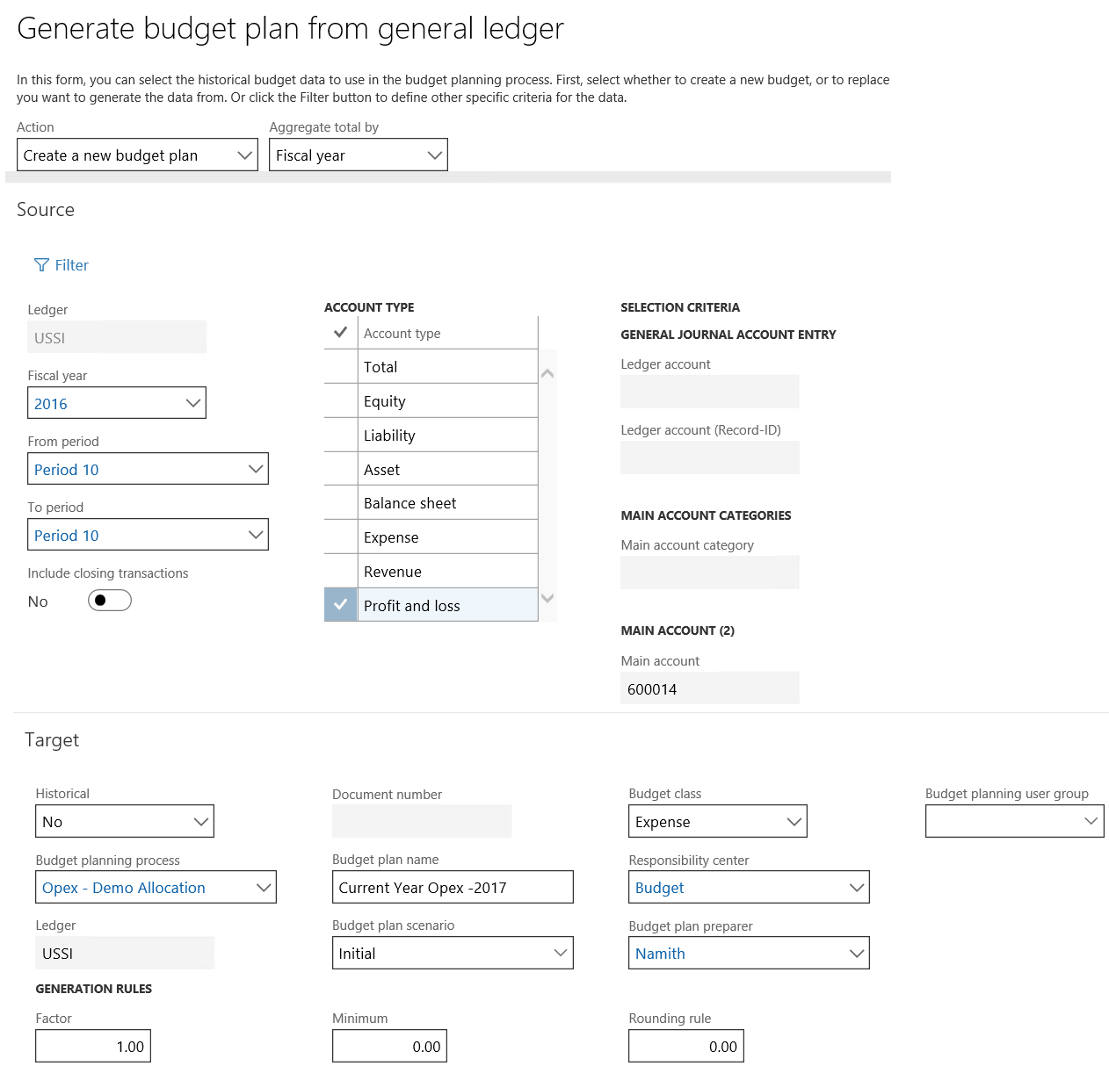Toggle Include closing transactions switch
Screen dimensions: 1109x1066
pos(109,600)
